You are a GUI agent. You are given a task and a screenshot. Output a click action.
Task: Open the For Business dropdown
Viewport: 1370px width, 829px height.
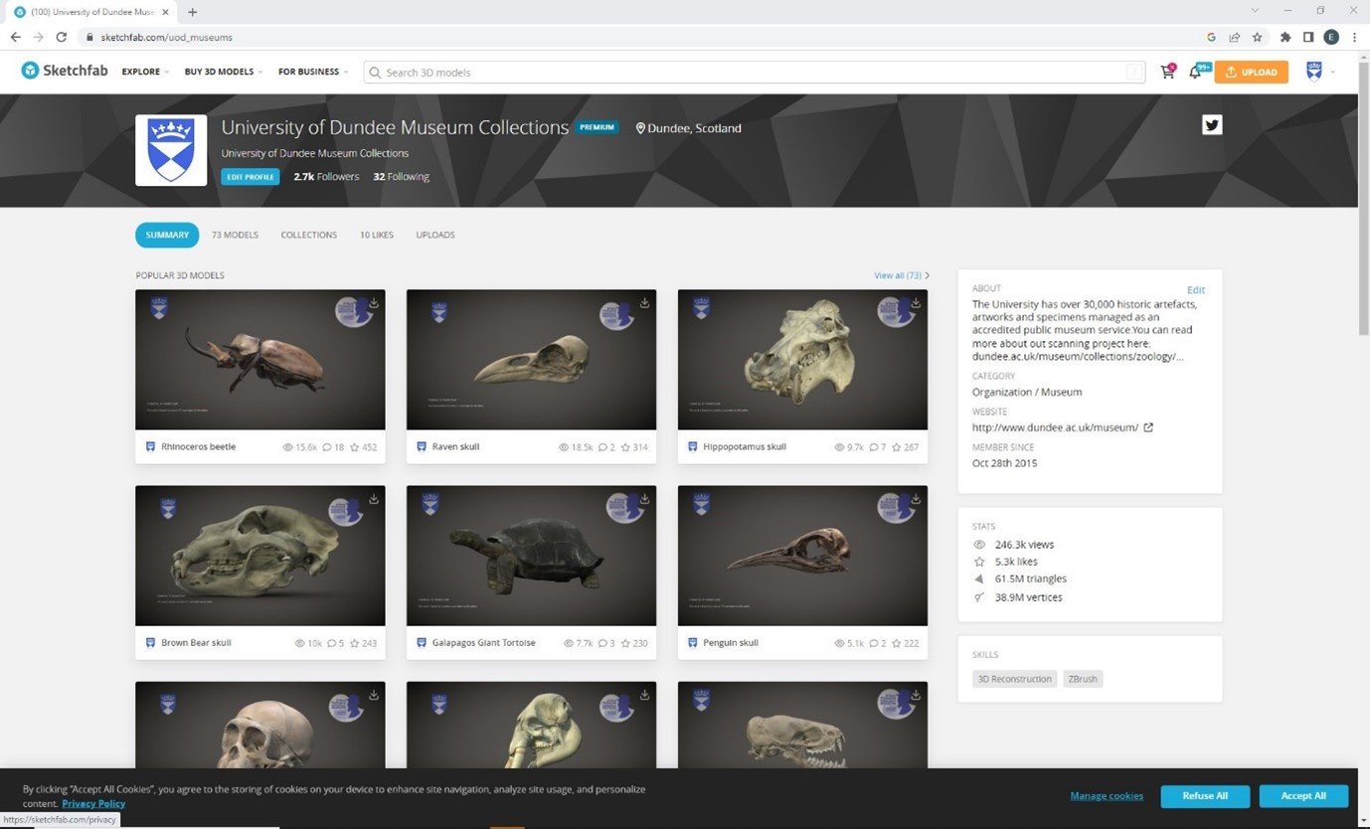point(312,72)
